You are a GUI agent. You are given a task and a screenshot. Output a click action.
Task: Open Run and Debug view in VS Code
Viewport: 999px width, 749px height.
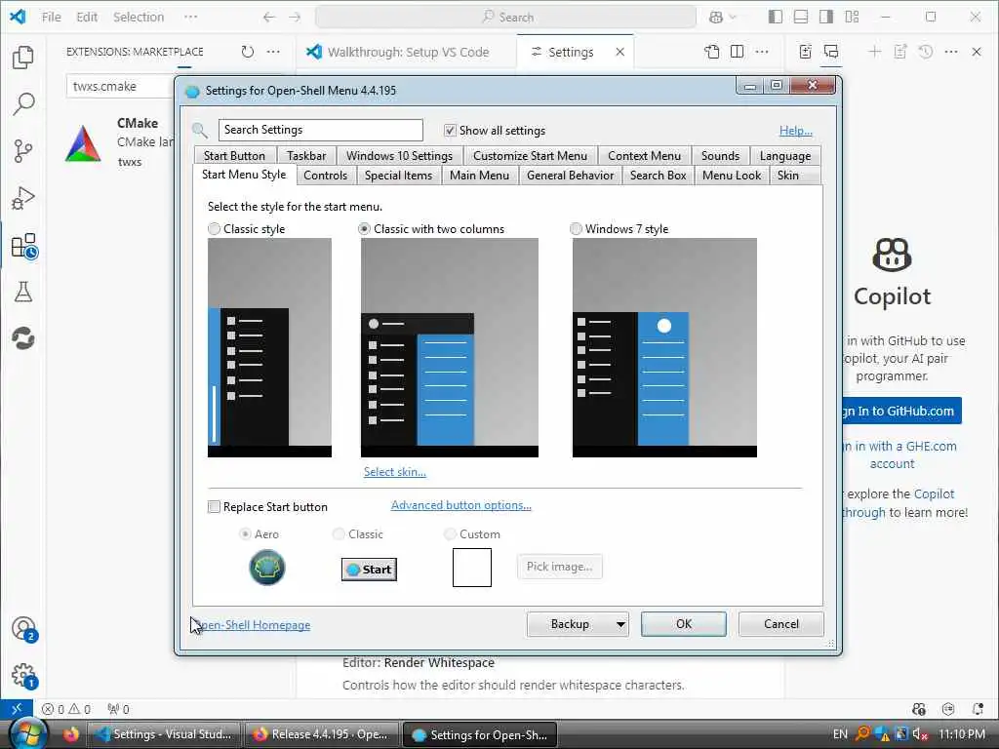(x=23, y=198)
